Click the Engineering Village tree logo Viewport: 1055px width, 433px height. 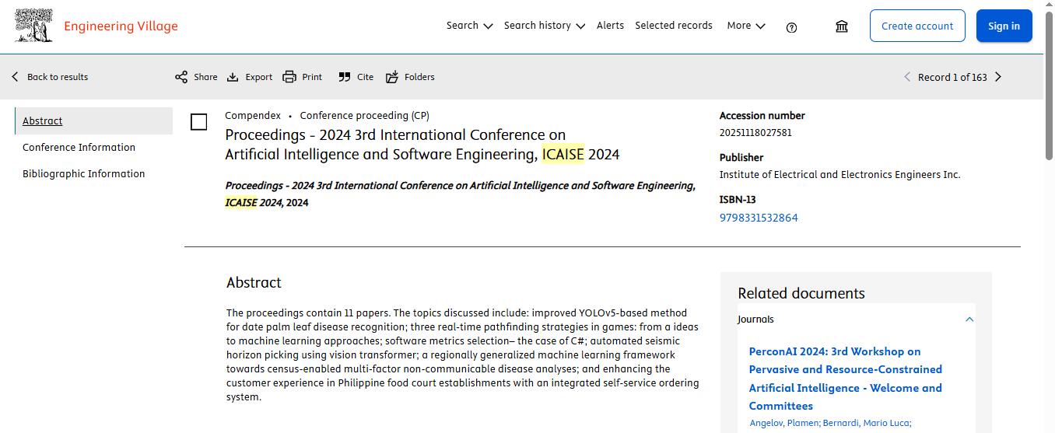click(x=33, y=26)
